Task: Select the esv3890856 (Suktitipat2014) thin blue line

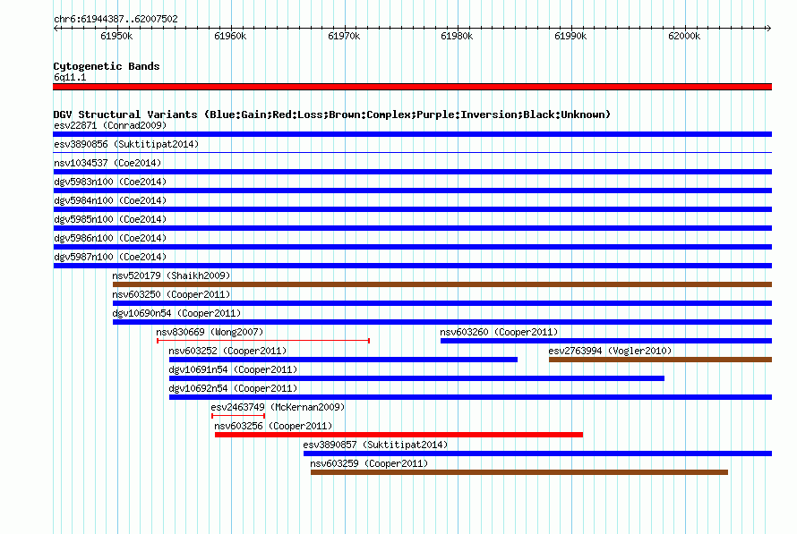Action: click(x=412, y=152)
